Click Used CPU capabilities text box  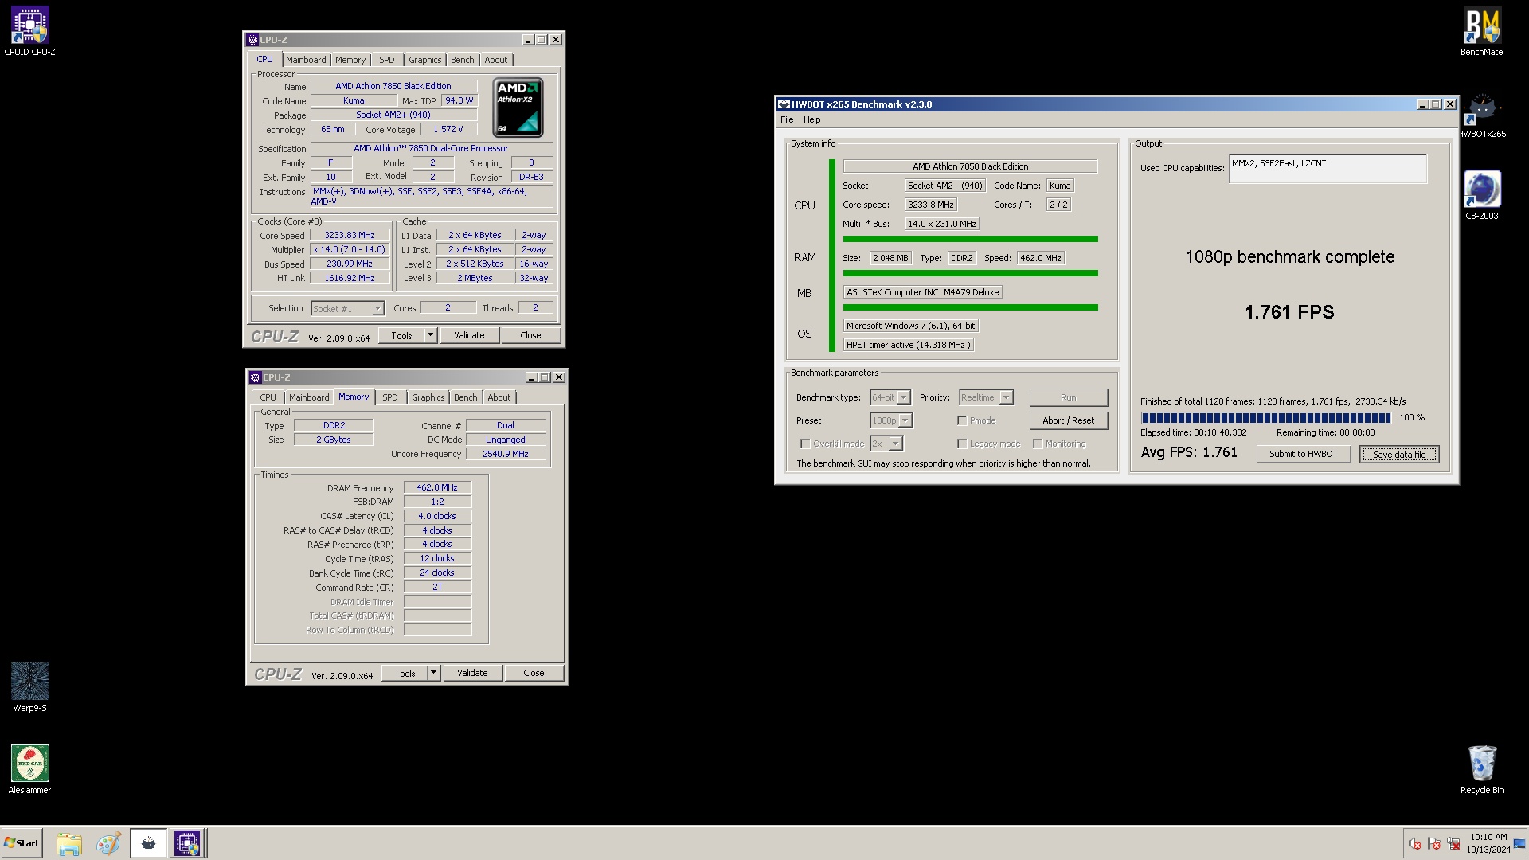click(x=1328, y=169)
